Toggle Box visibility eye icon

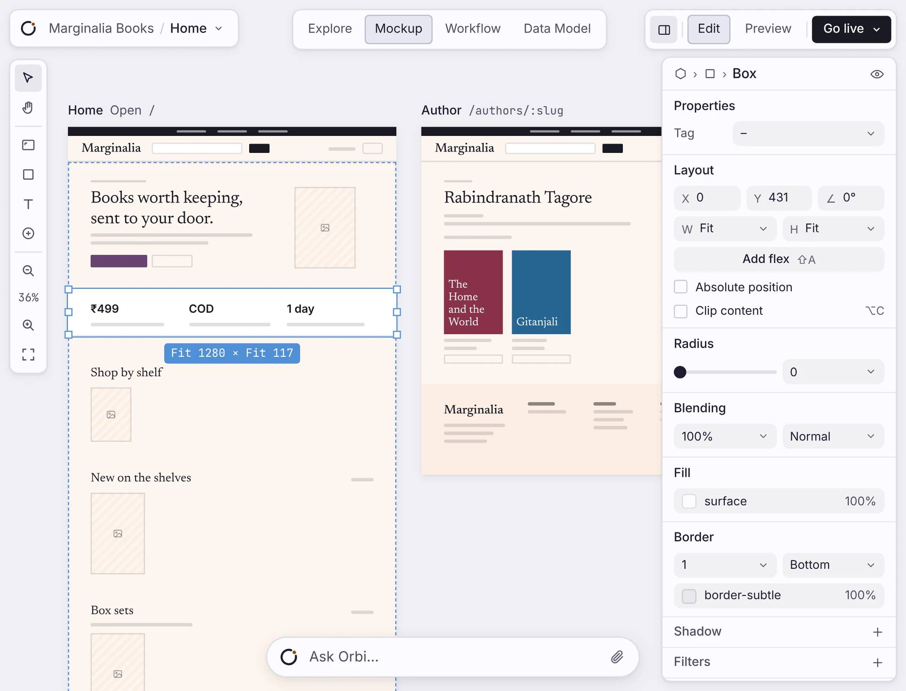(877, 74)
